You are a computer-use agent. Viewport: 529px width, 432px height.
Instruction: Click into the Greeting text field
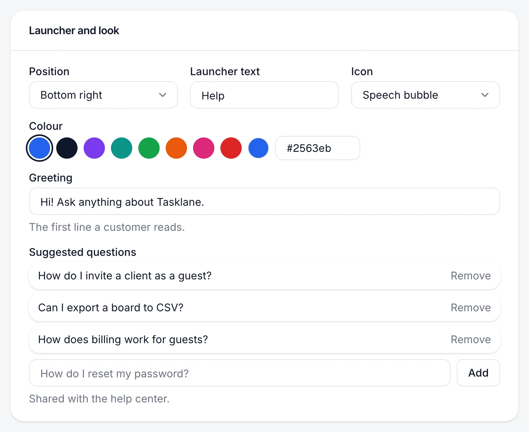point(264,201)
